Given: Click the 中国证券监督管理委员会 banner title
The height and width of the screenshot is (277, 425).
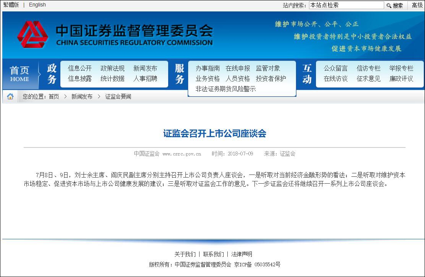Looking at the screenshot, I should click(134, 30).
